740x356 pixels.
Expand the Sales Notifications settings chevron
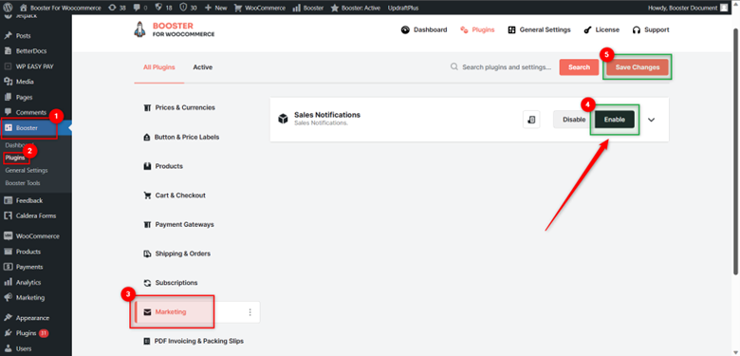point(651,120)
